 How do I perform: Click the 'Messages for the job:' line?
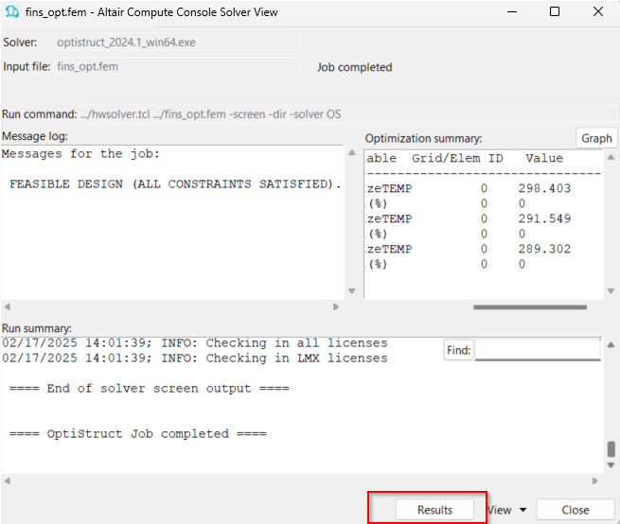pos(80,154)
